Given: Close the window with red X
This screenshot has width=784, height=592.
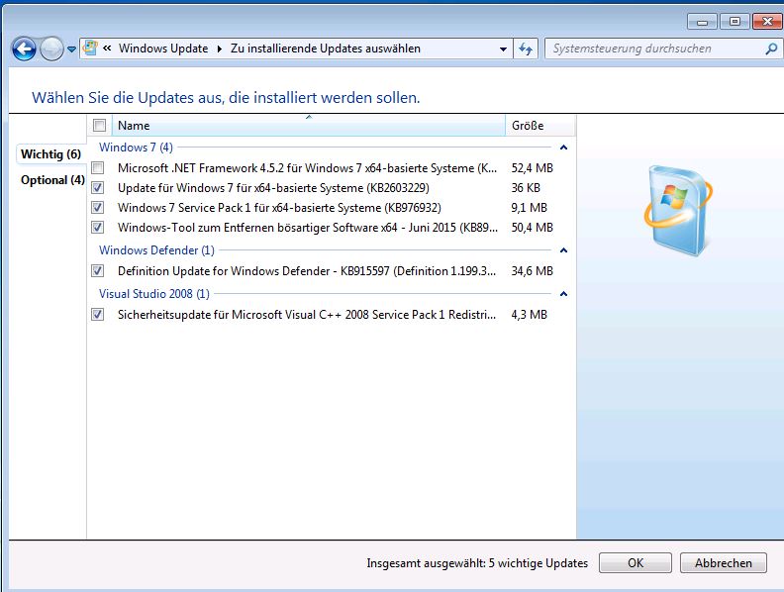Looking at the screenshot, I should (x=766, y=22).
